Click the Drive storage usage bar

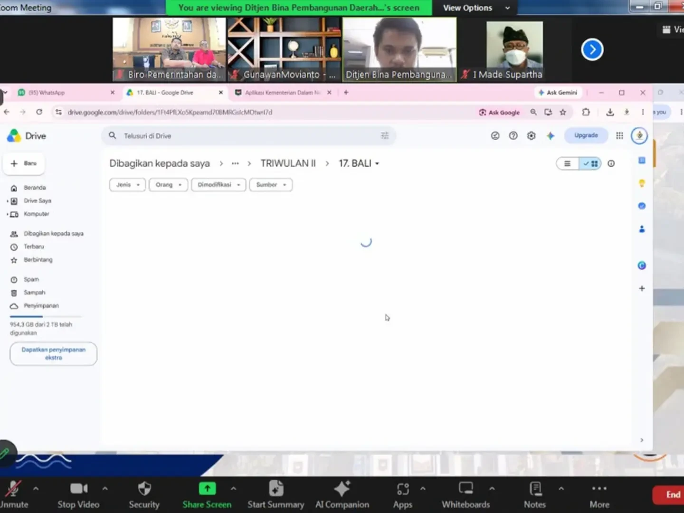click(46, 316)
